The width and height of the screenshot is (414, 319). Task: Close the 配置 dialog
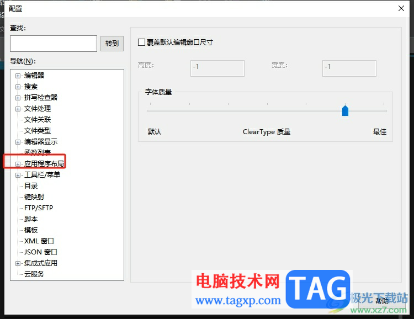pos(401,8)
